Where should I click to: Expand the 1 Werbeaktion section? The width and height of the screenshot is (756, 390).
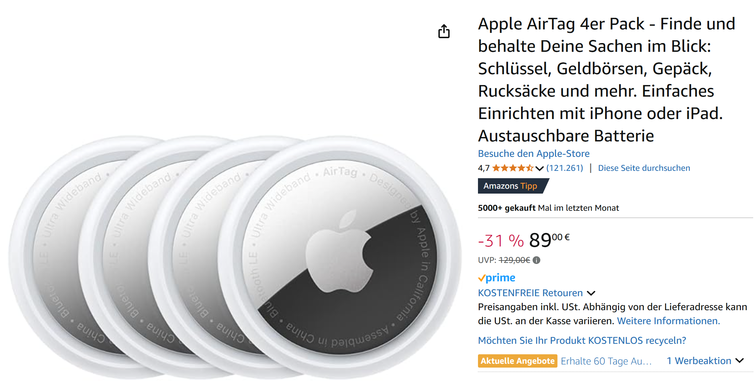click(x=705, y=361)
